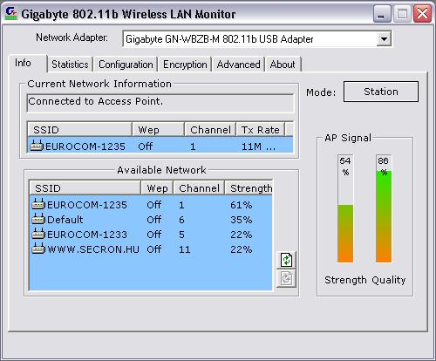Select the WWW.SECRON.HU network
This screenshot has width=436, height=361.
(x=151, y=249)
